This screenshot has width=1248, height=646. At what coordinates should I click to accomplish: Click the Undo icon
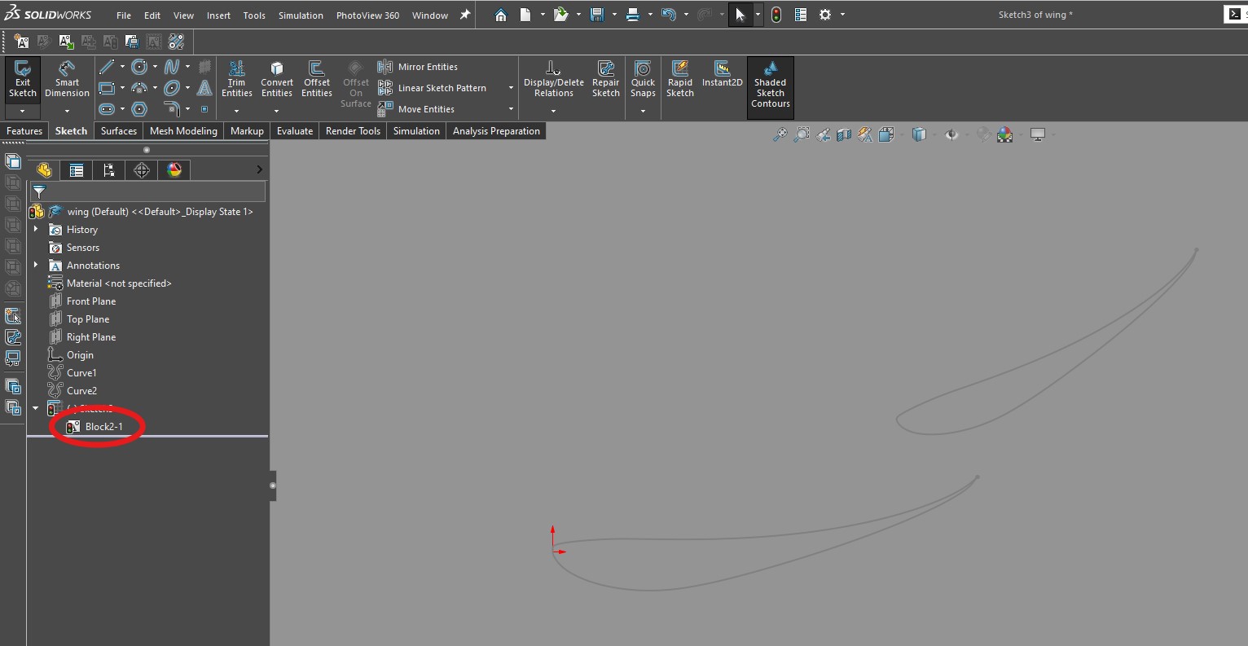click(669, 15)
